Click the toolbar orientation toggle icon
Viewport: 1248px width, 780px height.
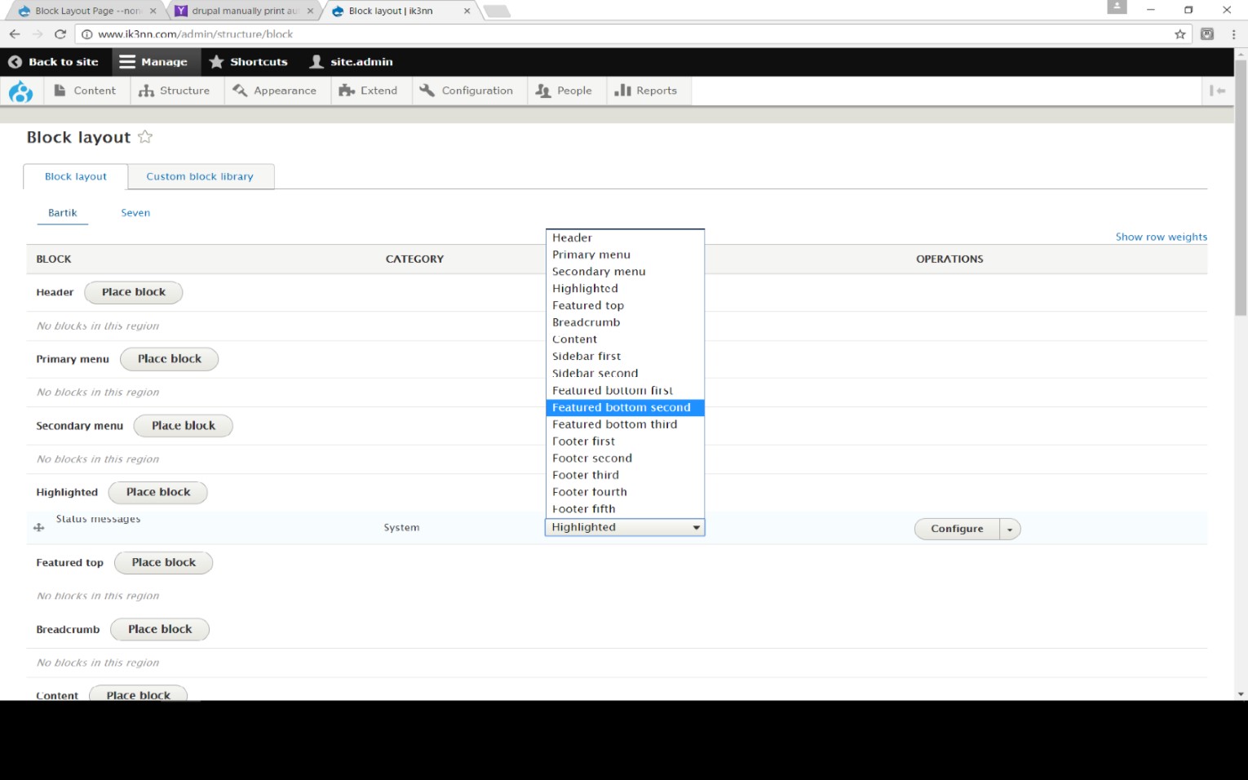click(1218, 91)
